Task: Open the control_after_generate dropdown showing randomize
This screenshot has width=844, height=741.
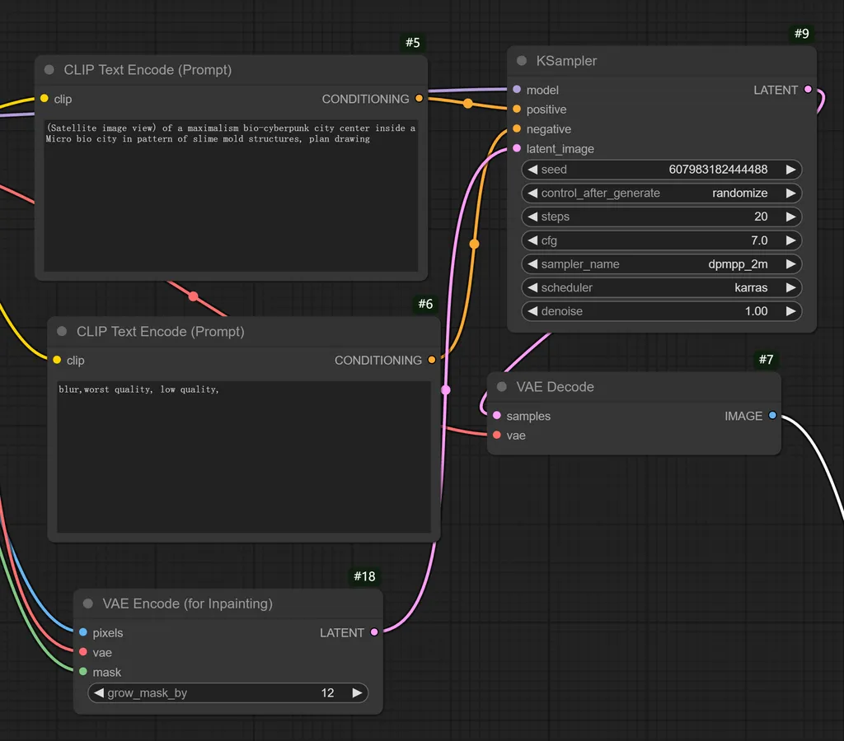Action: pyautogui.click(x=662, y=193)
